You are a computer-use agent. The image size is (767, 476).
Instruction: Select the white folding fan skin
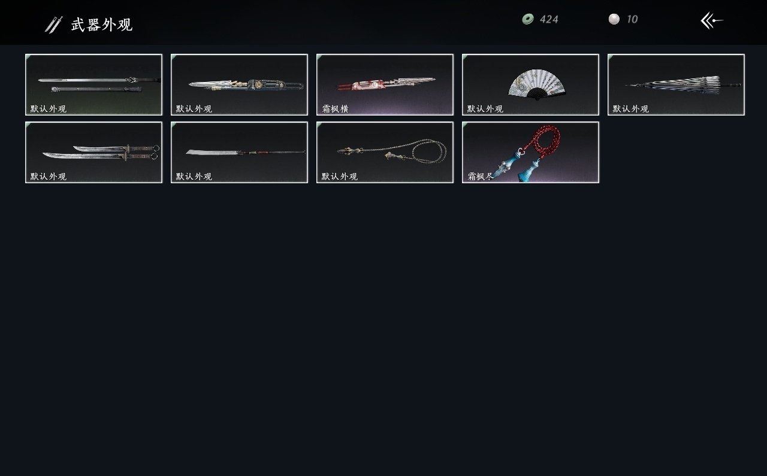point(530,84)
